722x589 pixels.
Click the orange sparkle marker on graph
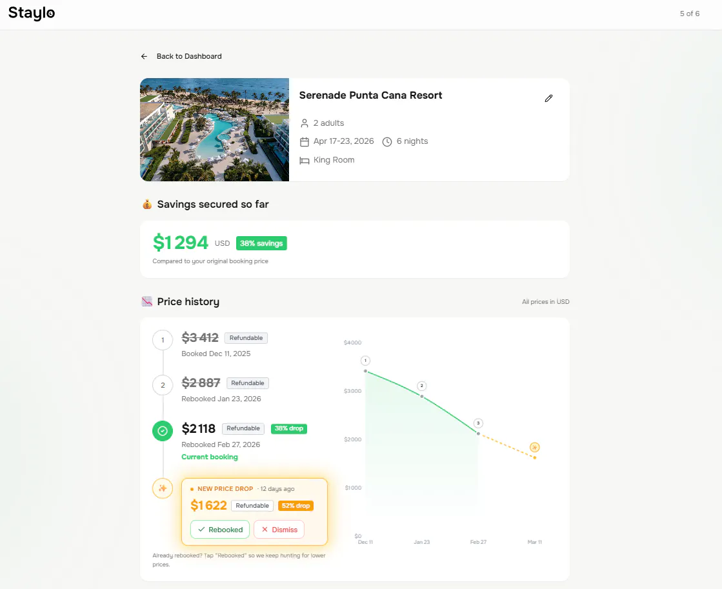[x=535, y=447]
